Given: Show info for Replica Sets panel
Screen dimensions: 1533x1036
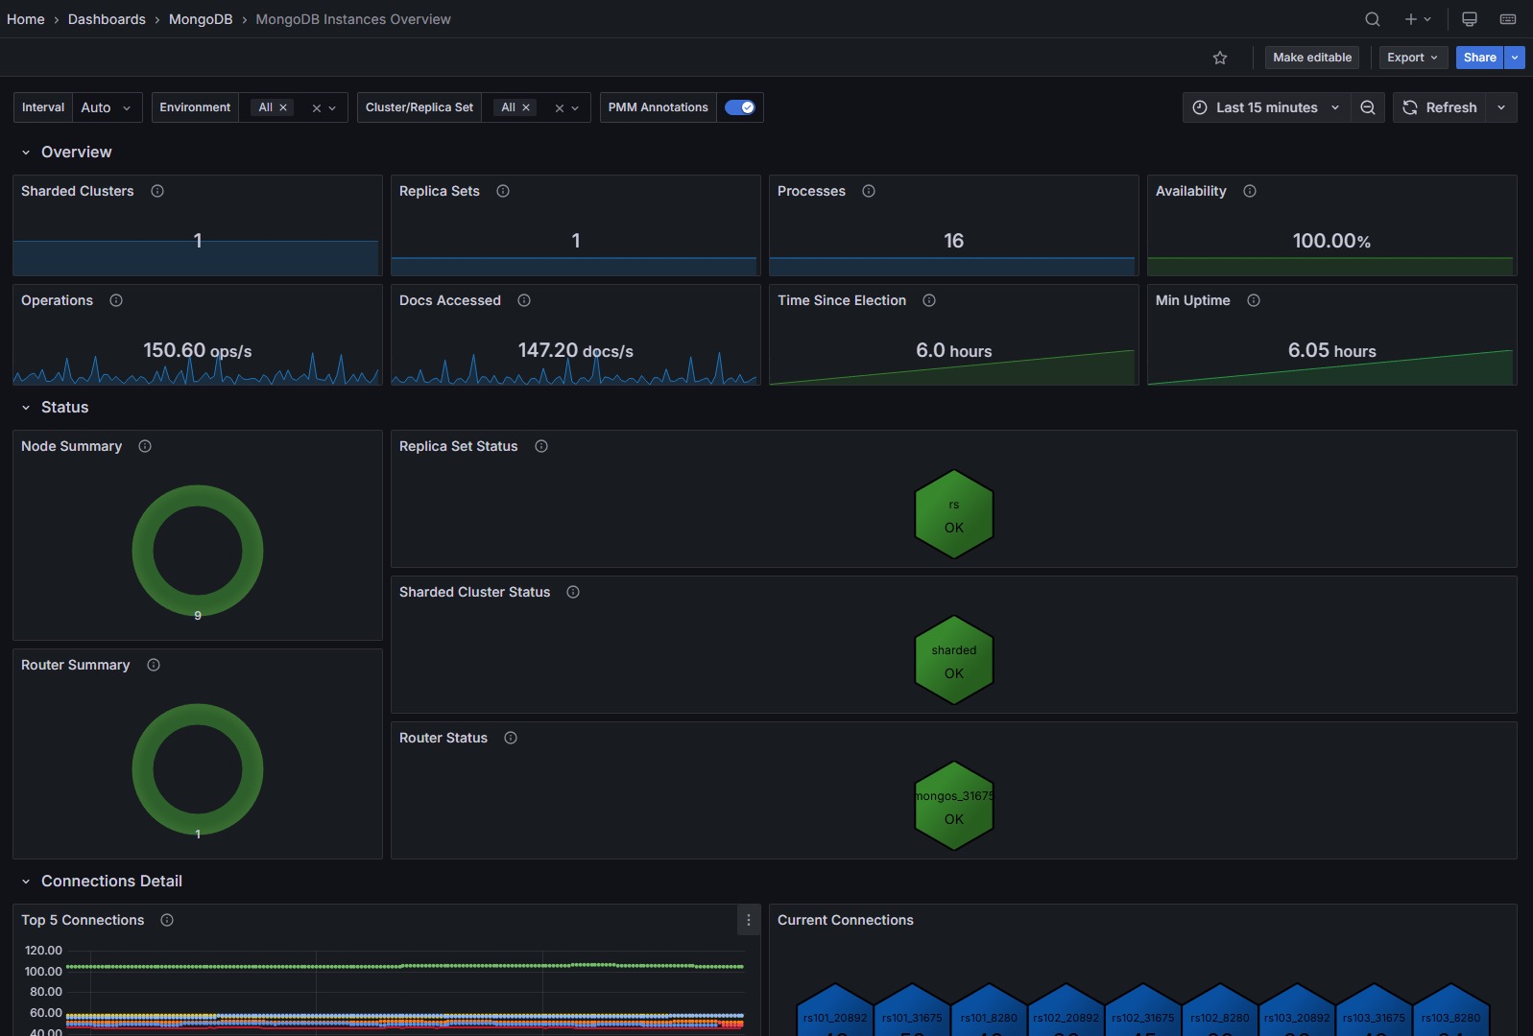Looking at the screenshot, I should click(x=503, y=191).
